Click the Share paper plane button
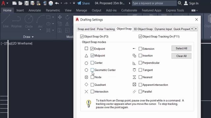Screen dimensions: 211x118 point(83,3)
